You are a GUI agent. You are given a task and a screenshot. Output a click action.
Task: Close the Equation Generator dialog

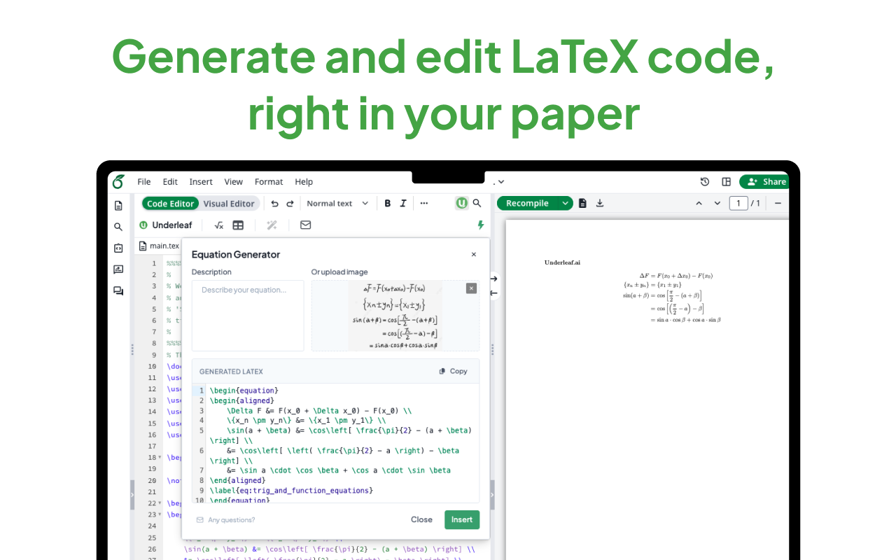pyautogui.click(x=474, y=255)
